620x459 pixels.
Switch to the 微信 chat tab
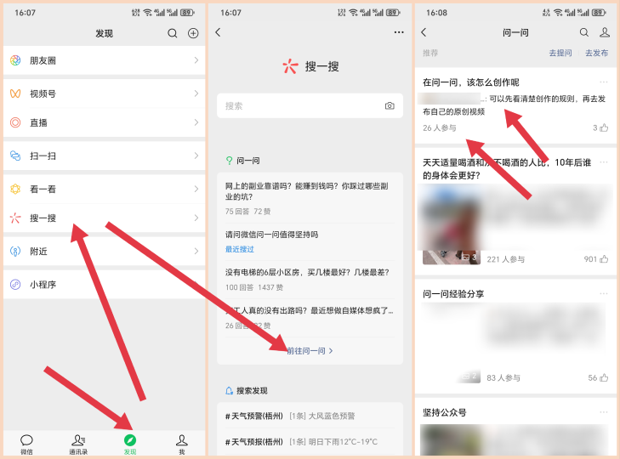26,444
